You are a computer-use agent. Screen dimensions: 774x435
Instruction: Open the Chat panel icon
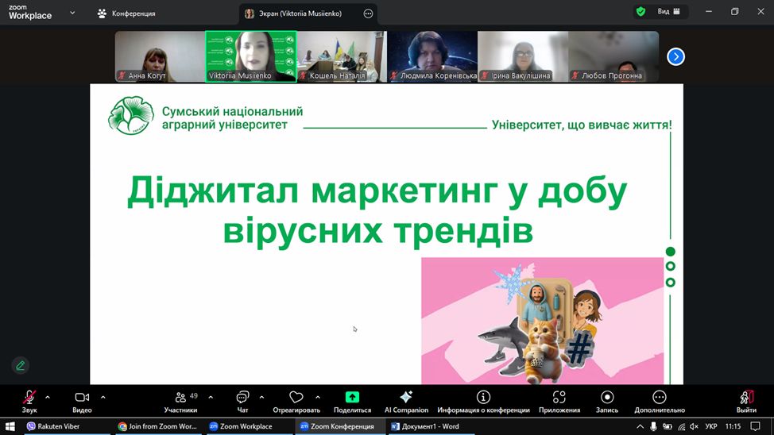pos(242,397)
